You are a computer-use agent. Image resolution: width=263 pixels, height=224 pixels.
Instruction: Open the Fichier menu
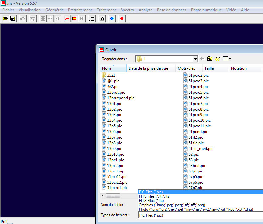(x=8, y=10)
